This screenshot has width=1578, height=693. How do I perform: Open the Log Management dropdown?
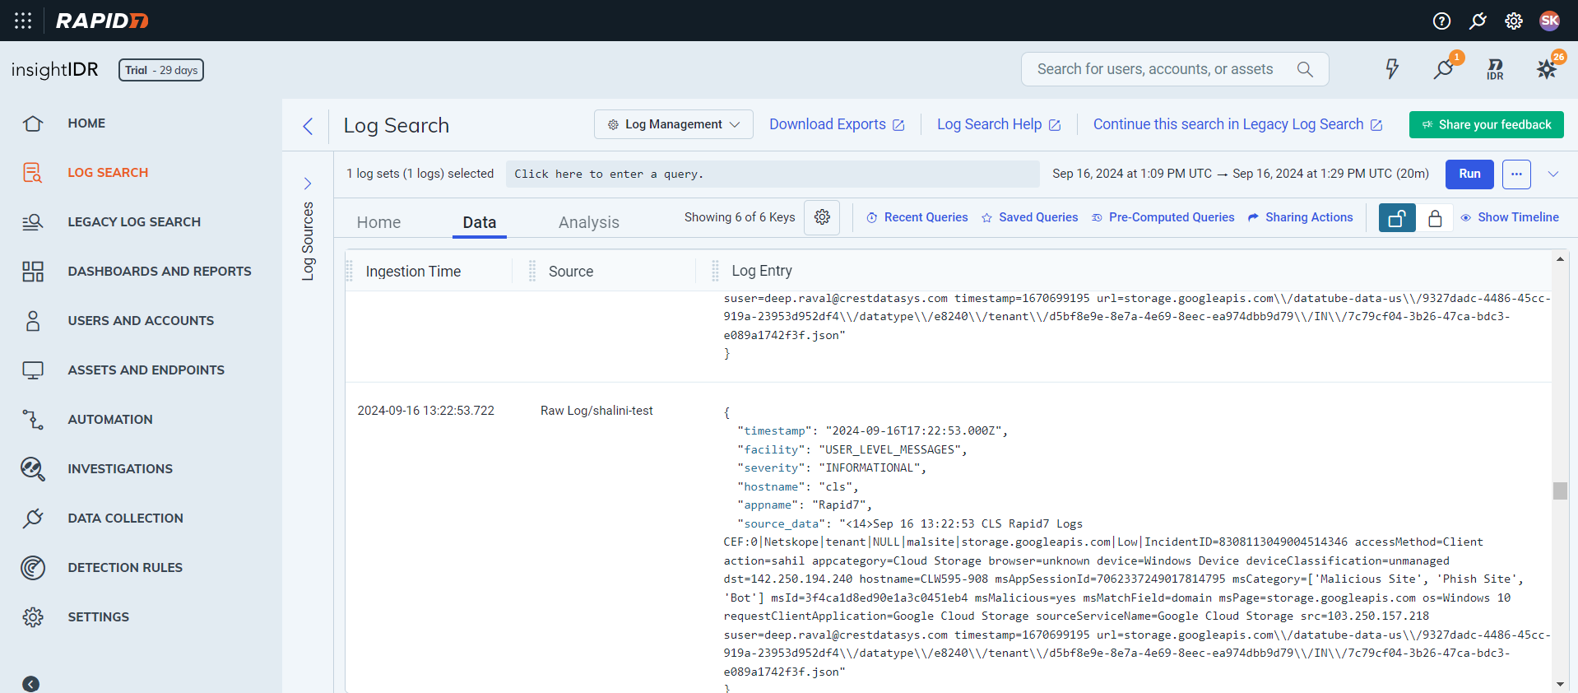[x=674, y=124]
